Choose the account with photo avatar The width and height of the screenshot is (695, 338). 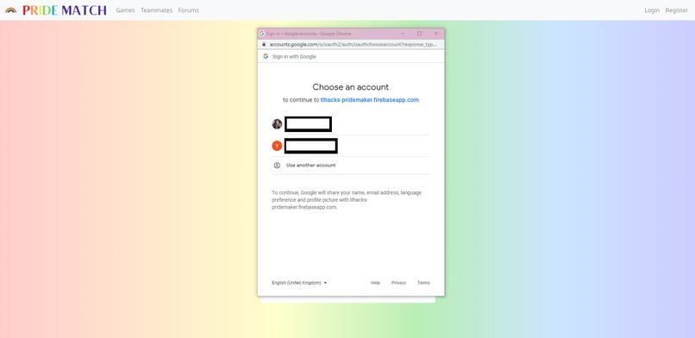351,124
